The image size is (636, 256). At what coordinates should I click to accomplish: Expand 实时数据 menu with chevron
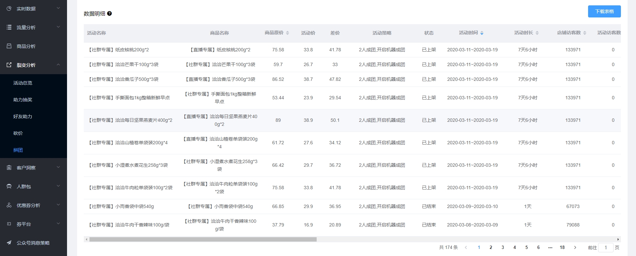point(58,8)
